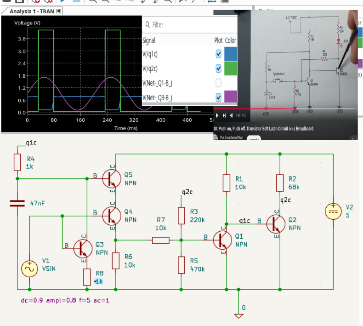Image resolution: width=363 pixels, height=326 pixels.
Task: Uncheck plot for V(/q2c) signal
Action: tap(218, 69)
